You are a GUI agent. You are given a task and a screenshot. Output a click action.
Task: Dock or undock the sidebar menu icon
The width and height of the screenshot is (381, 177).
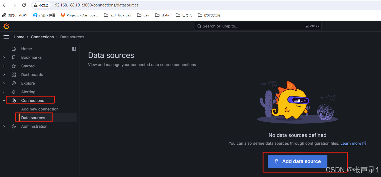pos(74,49)
